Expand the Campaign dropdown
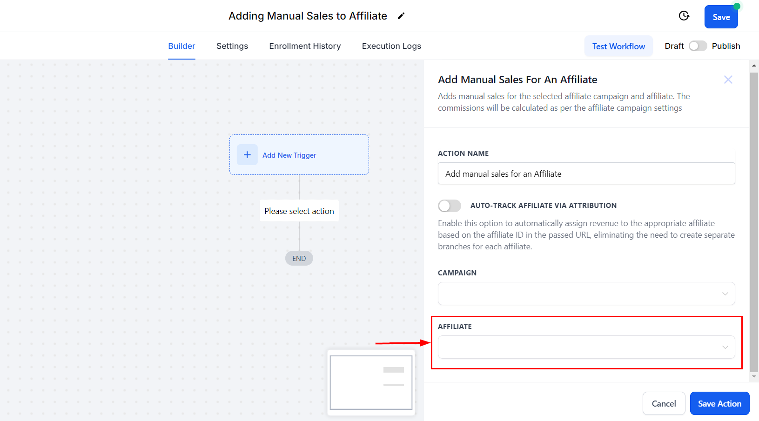This screenshot has height=421, width=759. (x=586, y=294)
